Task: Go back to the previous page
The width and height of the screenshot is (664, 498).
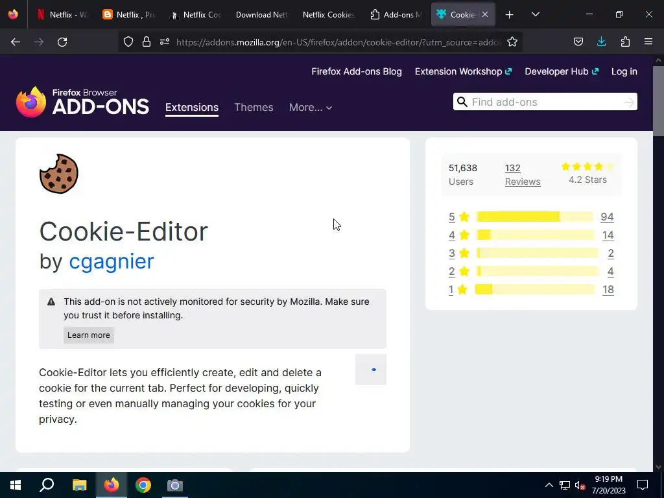Action: [16, 42]
